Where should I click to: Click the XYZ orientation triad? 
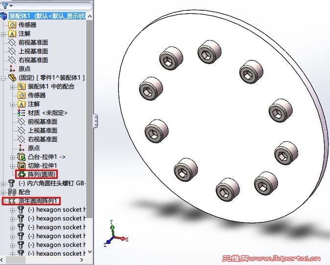tap(115, 234)
